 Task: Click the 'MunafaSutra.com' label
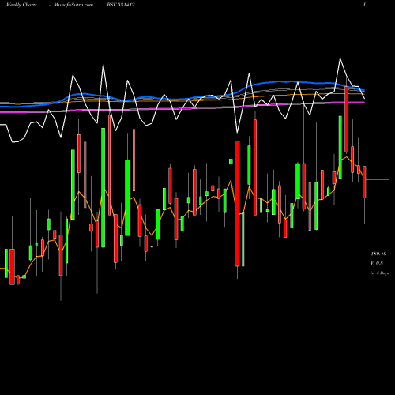(73, 5)
